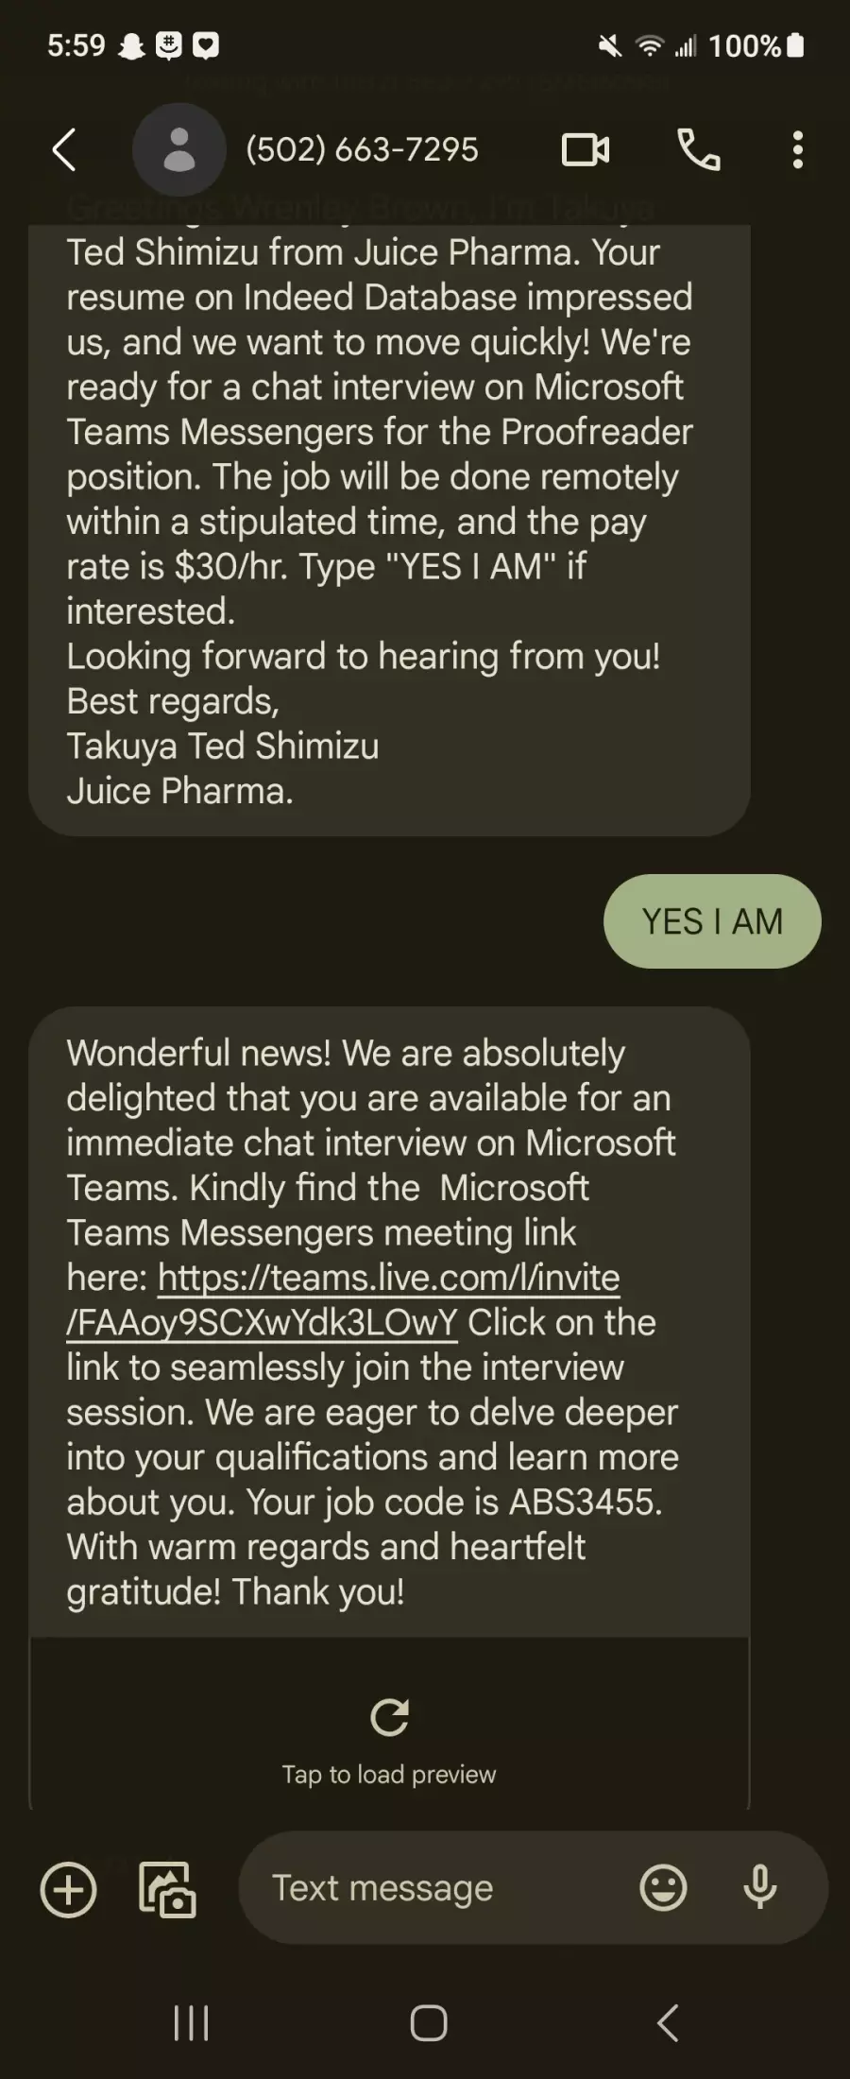Tap the Juice Pharma proofreader job message

click(389, 520)
